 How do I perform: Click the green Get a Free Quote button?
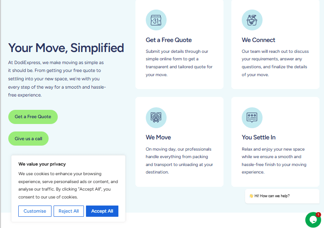[33, 116]
